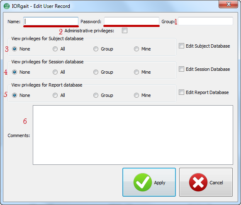The height and width of the screenshot is (205, 241).
Task: Focus the Name text field
Action: click(x=51, y=21)
